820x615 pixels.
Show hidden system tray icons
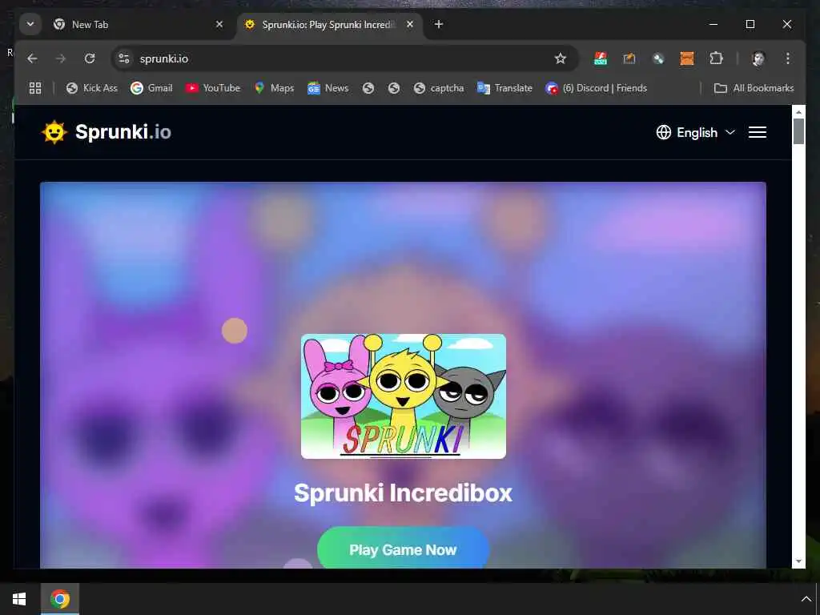tap(806, 599)
